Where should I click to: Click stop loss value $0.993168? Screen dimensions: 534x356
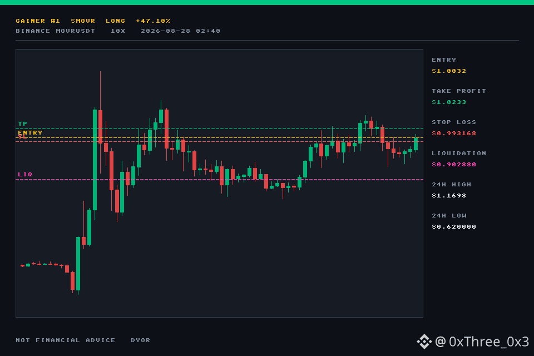point(454,133)
